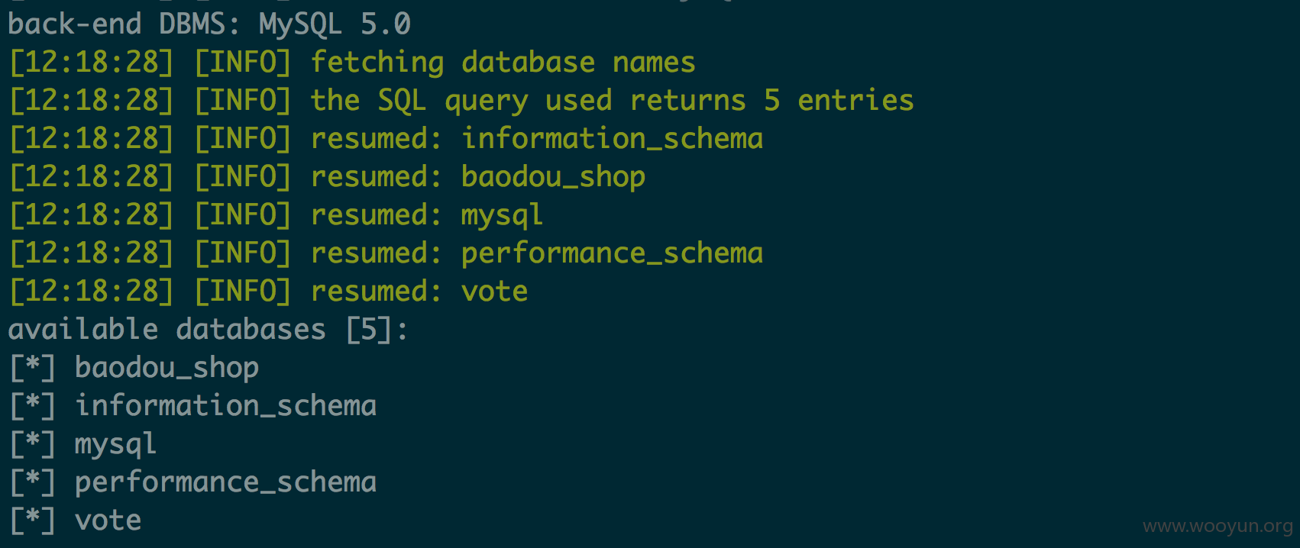Select performance_schema in available databases list
The height and width of the screenshot is (548, 1300).
click(x=225, y=482)
